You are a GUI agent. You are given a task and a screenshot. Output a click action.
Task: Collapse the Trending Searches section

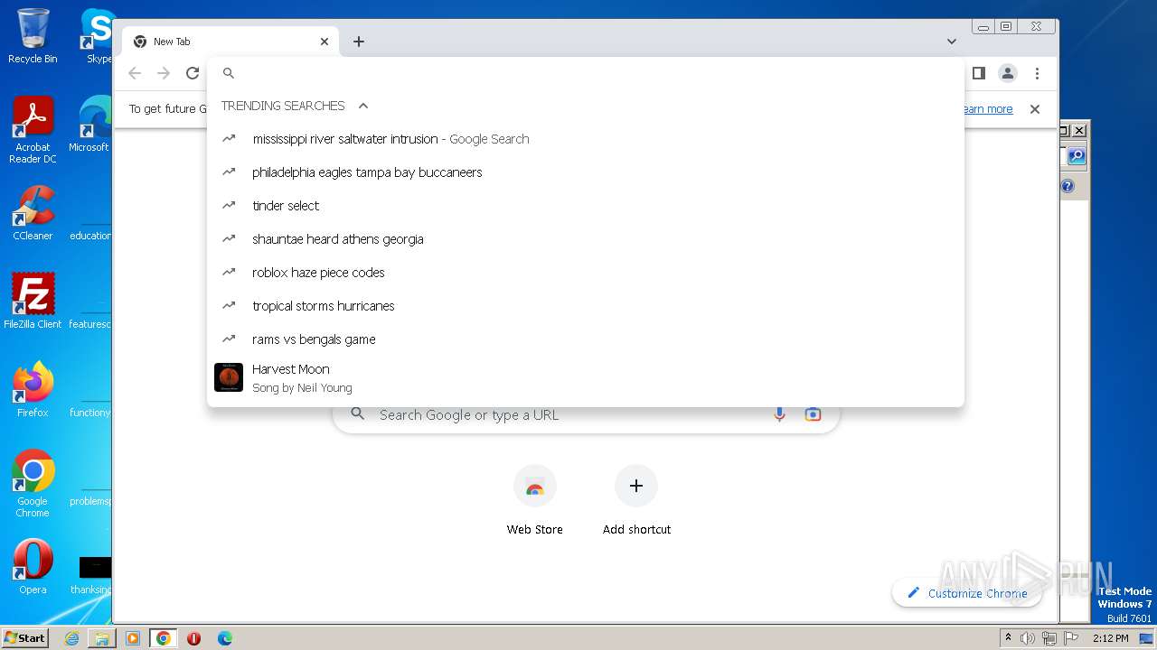pyautogui.click(x=363, y=106)
